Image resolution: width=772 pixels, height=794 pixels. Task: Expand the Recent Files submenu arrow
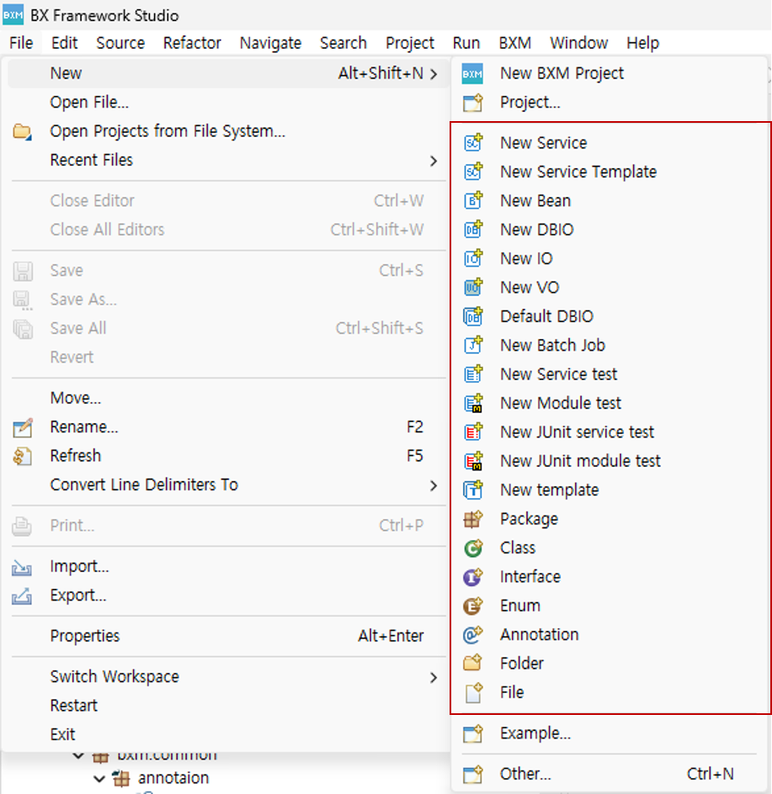pyautogui.click(x=434, y=161)
